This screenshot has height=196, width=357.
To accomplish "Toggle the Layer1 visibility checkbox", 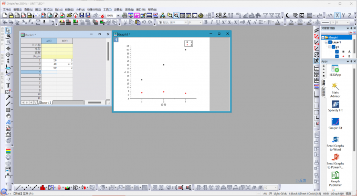I will coord(330,43).
